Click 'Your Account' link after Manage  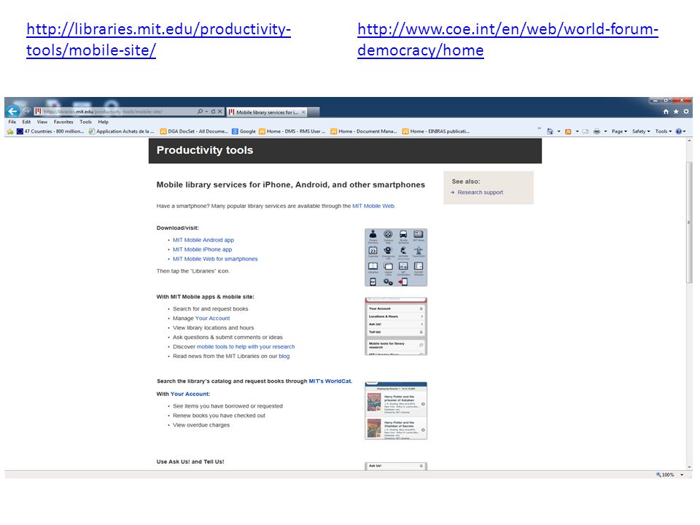point(212,319)
